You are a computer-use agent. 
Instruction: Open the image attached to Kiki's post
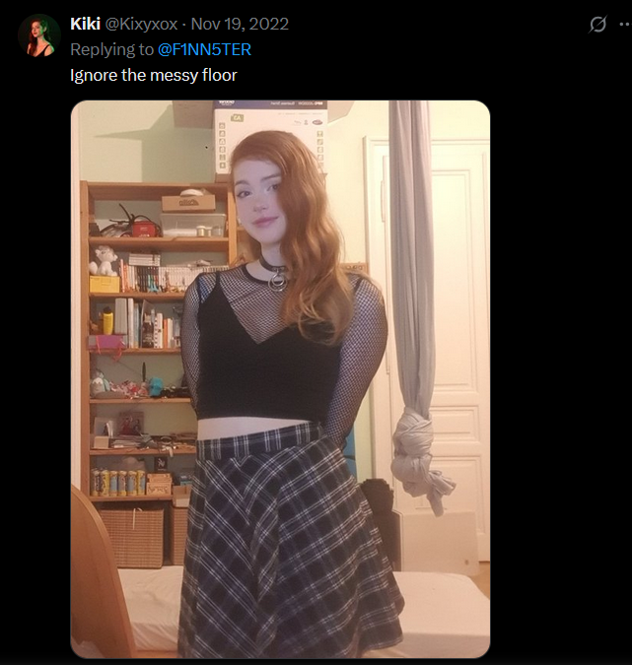pyautogui.click(x=280, y=378)
